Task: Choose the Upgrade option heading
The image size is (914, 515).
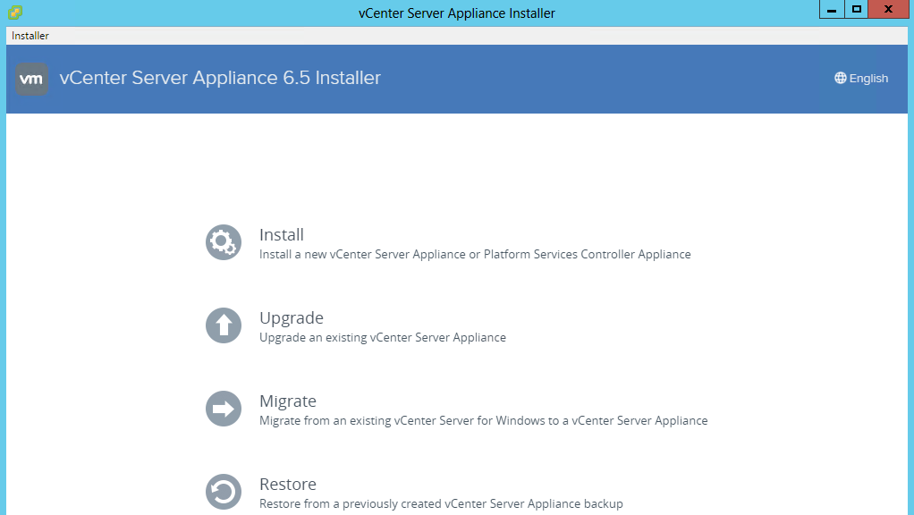Action: tap(292, 318)
